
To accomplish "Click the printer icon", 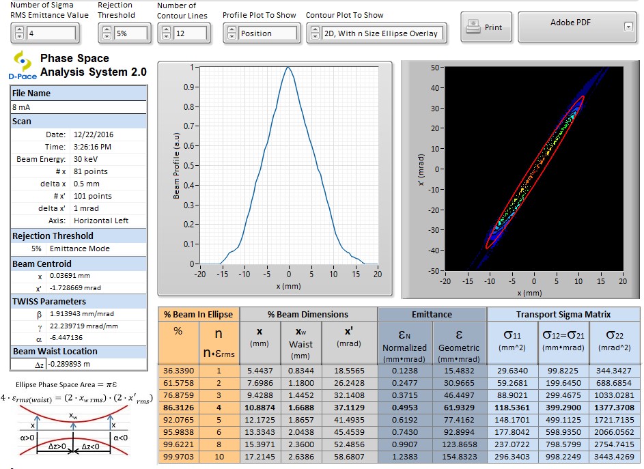I will (x=473, y=27).
